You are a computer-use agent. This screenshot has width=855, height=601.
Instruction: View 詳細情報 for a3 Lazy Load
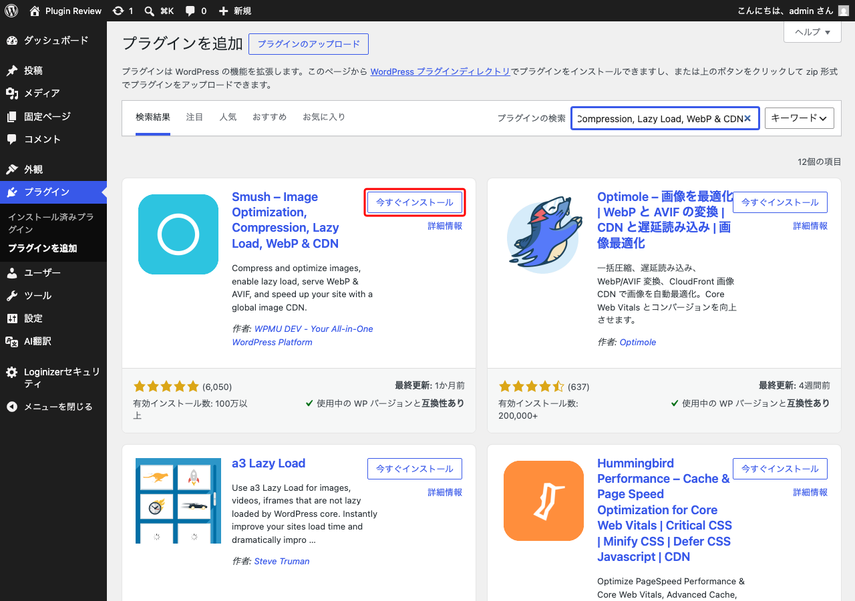[445, 492]
